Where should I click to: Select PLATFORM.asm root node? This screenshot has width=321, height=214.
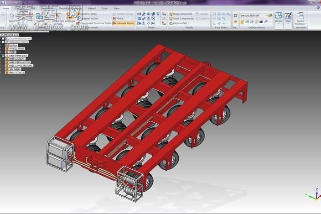click(10, 35)
